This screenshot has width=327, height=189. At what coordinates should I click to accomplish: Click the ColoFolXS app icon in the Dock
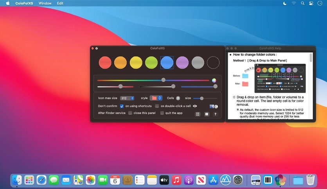click(x=280, y=180)
